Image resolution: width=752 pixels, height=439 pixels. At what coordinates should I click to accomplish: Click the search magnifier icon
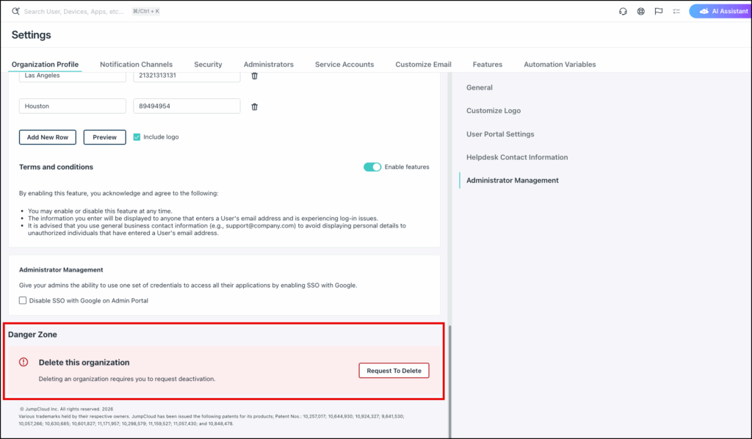[15, 12]
